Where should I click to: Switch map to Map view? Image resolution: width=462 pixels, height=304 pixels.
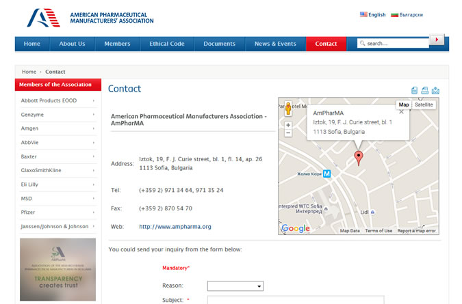coord(404,105)
